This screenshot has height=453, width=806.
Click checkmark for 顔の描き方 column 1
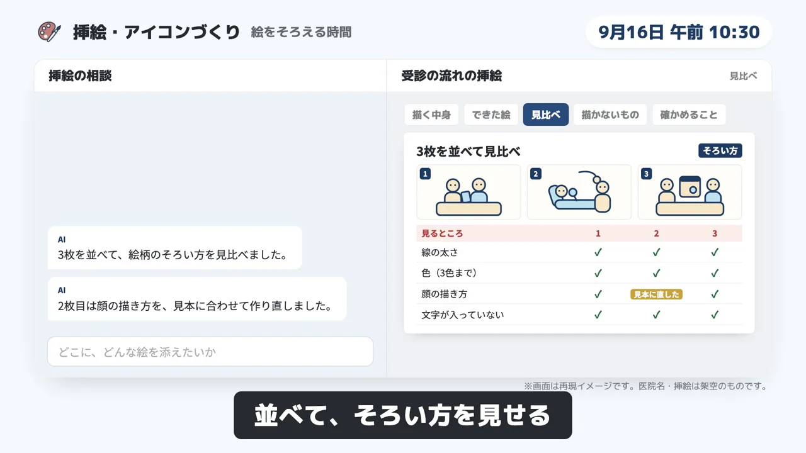click(x=598, y=294)
